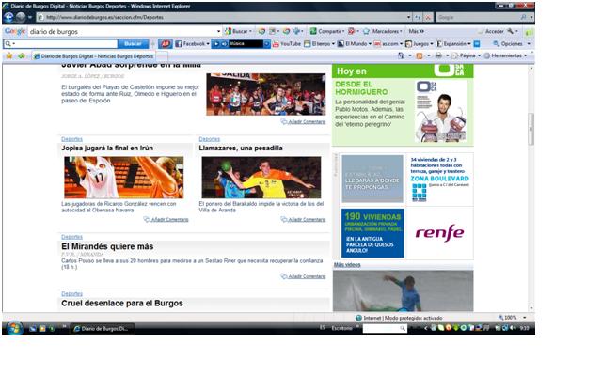The height and width of the screenshot is (376, 602).
Task: Open the handball goalkeeper photo thumbnail
Action: coord(261,178)
